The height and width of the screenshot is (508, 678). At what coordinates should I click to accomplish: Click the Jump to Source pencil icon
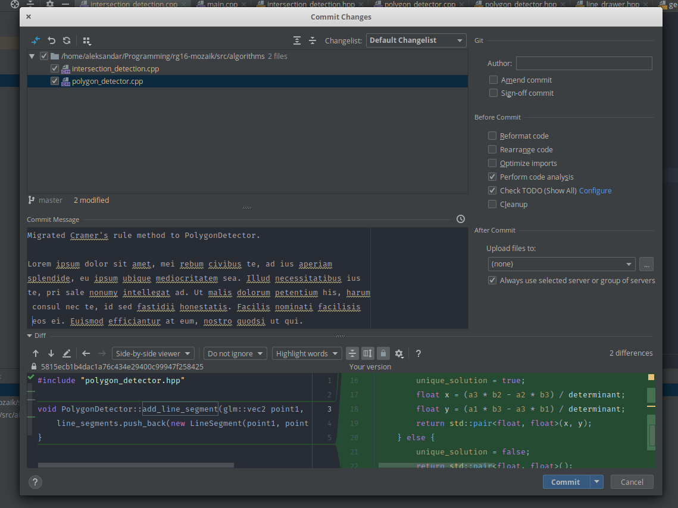pyautogui.click(x=67, y=353)
